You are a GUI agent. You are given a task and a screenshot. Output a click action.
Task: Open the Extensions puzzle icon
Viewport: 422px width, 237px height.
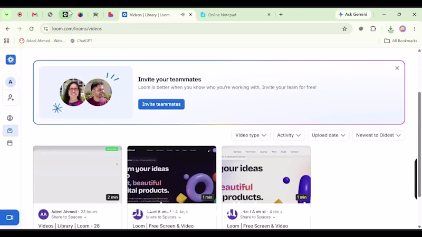click(x=373, y=29)
